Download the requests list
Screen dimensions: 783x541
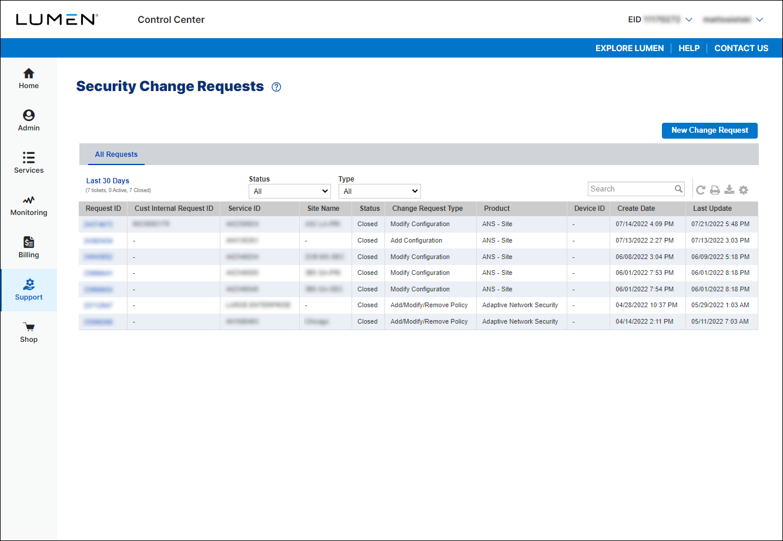pyautogui.click(x=729, y=190)
